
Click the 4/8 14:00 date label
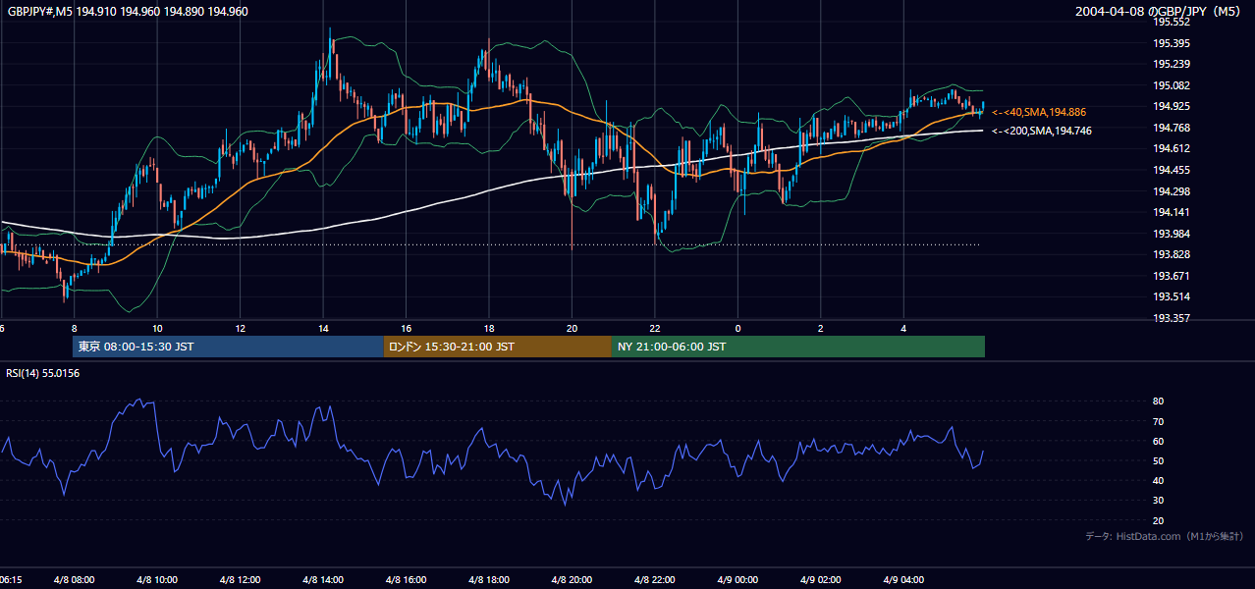click(x=323, y=580)
